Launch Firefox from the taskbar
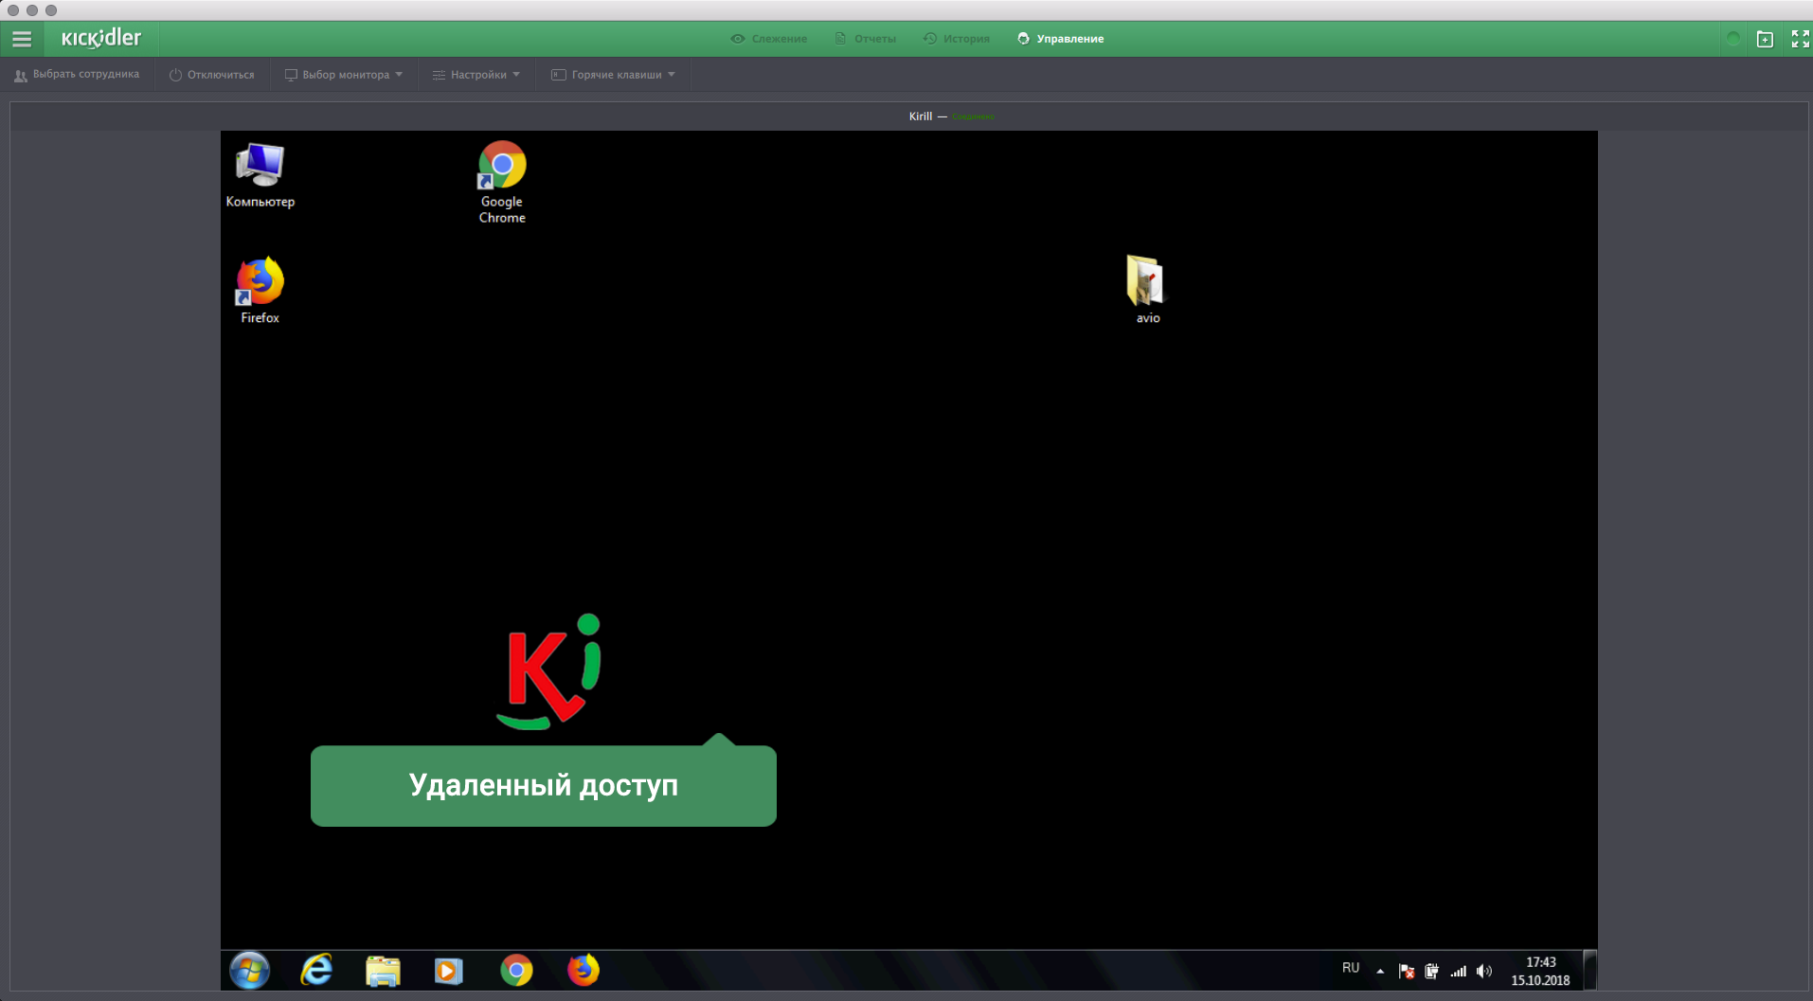Viewport: 1813px width, 1001px height. 583,971
